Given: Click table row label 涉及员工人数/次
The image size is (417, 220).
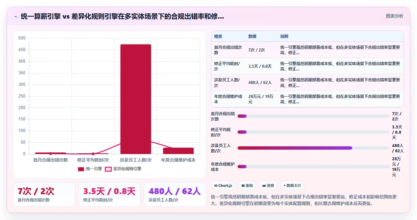Looking at the screenshot, I should click(227, 83).
